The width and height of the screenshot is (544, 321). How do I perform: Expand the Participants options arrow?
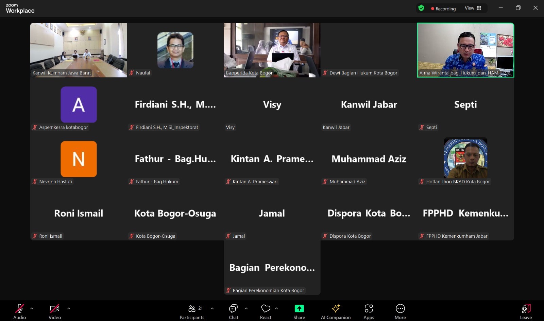pyautogui.click(x=212, y=308)
